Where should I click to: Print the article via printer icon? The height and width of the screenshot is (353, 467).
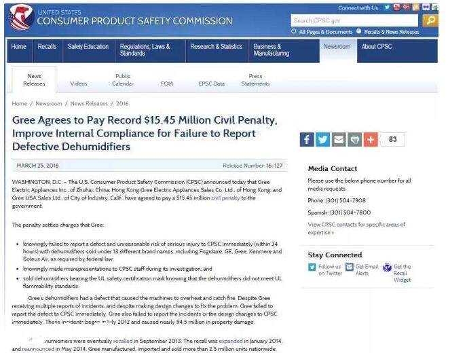(355, 139)
